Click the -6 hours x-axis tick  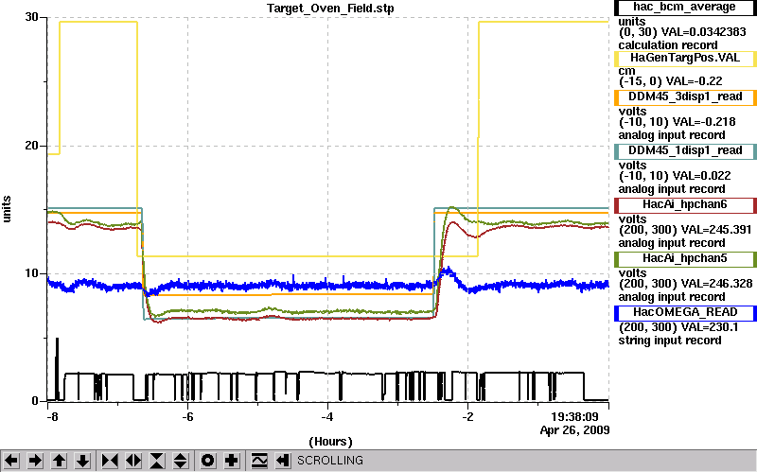(187, 417)
